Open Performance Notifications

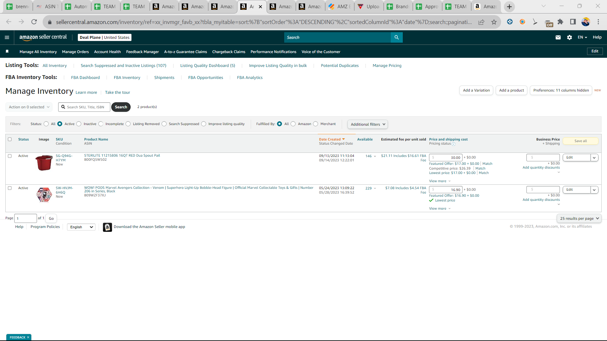[273, 52]
